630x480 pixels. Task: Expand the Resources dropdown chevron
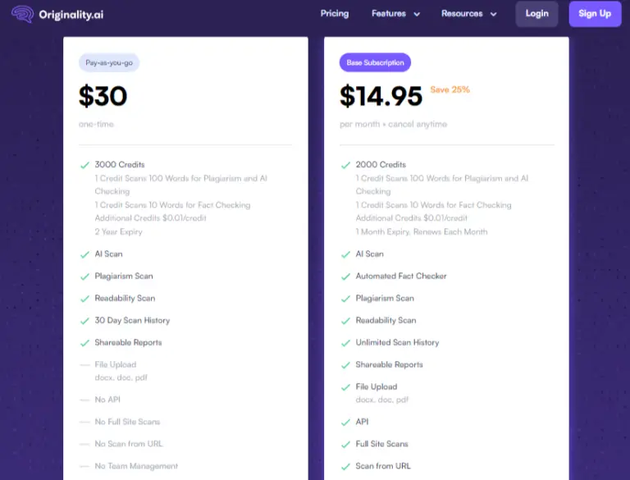[x=493, y=14]
